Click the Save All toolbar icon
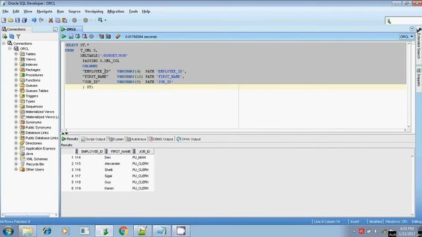Screen dimensions: 422x237 coord(24,20)
